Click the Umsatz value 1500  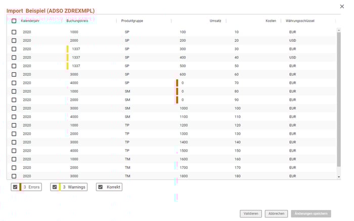coord(184,151)
